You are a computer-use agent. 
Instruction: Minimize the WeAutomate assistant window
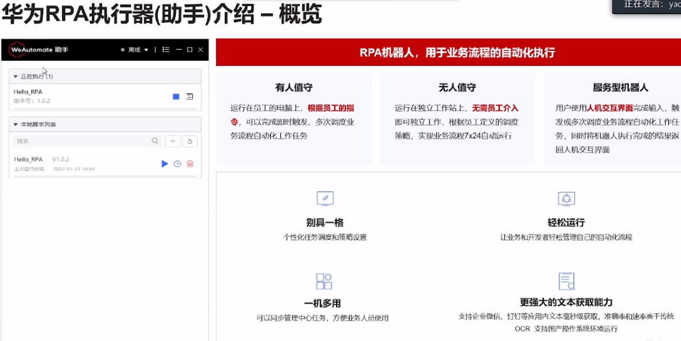pyautogui.click(x=179, y=50)
